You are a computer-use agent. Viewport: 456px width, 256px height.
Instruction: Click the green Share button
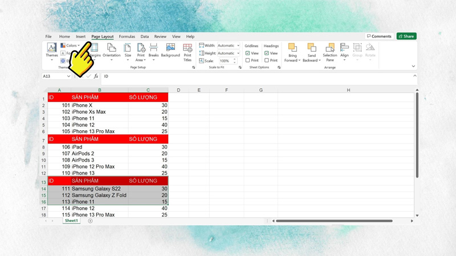pos(406,36)
